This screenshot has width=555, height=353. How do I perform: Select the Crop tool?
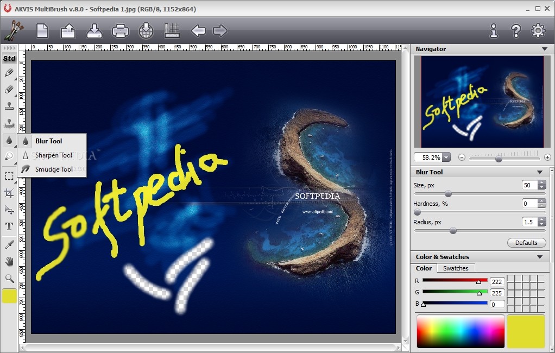coord(9,193)
